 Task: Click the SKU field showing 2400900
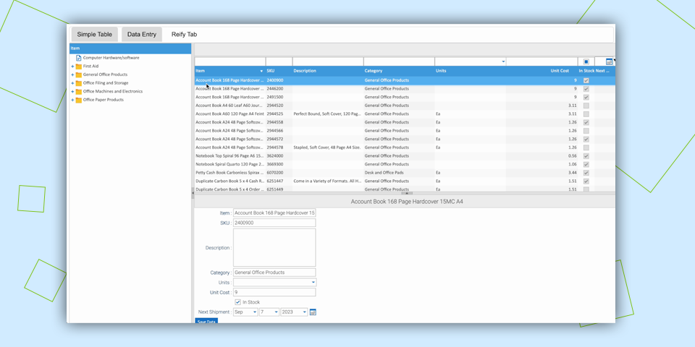click(274, 223)
